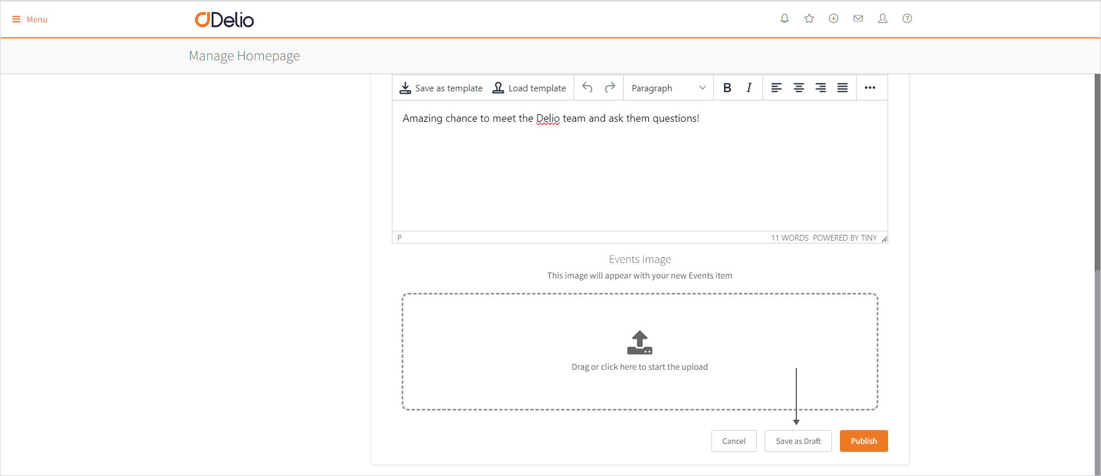Show more toolbar options ellipsis
Image resolution: width=1101 pixels, height=476 pixels.
[x=870, y=88]
